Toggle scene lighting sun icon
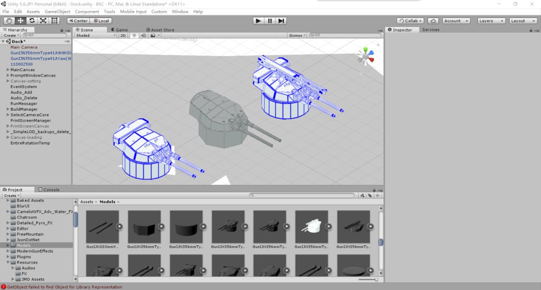The height and width of the screenshot is (290, 541). click(x=134, y=36)
